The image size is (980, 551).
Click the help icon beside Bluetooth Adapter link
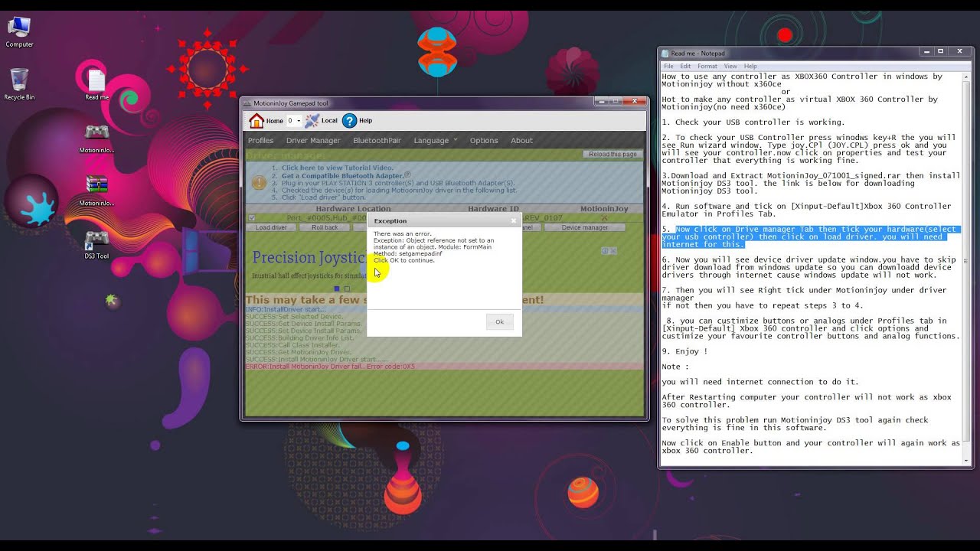407,174
